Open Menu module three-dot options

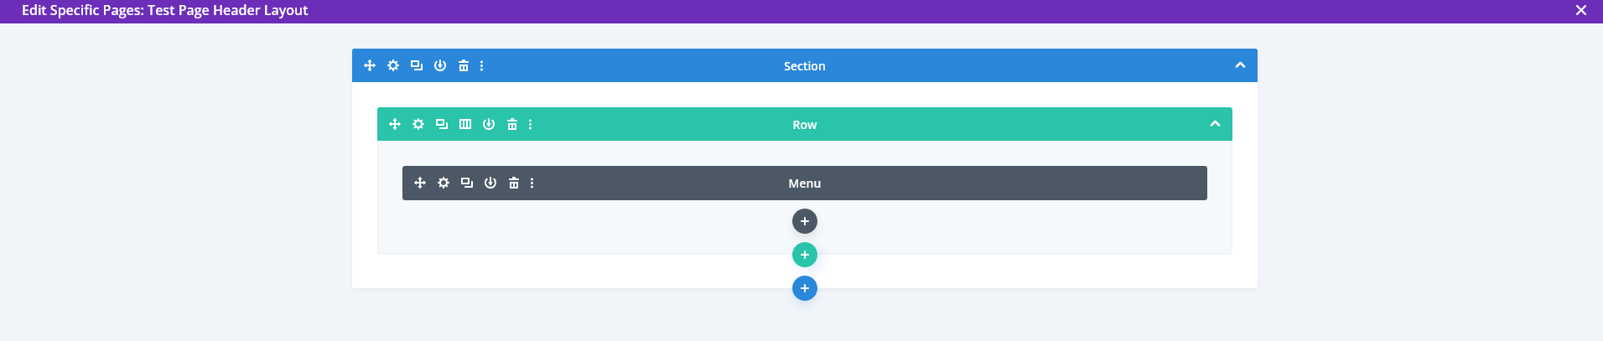(532, 183)
